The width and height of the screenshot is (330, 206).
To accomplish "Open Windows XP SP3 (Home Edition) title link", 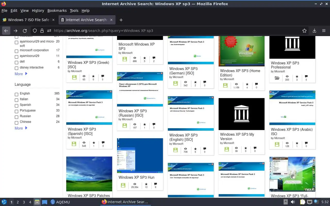I will point(240,73).
